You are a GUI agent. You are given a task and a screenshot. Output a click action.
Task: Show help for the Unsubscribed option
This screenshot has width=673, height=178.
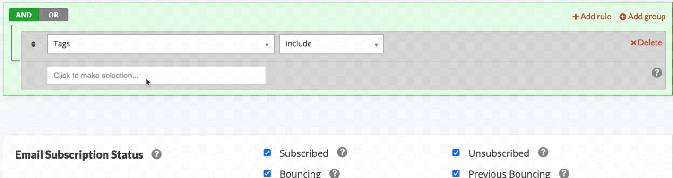pyautogui.click(x=544, y=153)
